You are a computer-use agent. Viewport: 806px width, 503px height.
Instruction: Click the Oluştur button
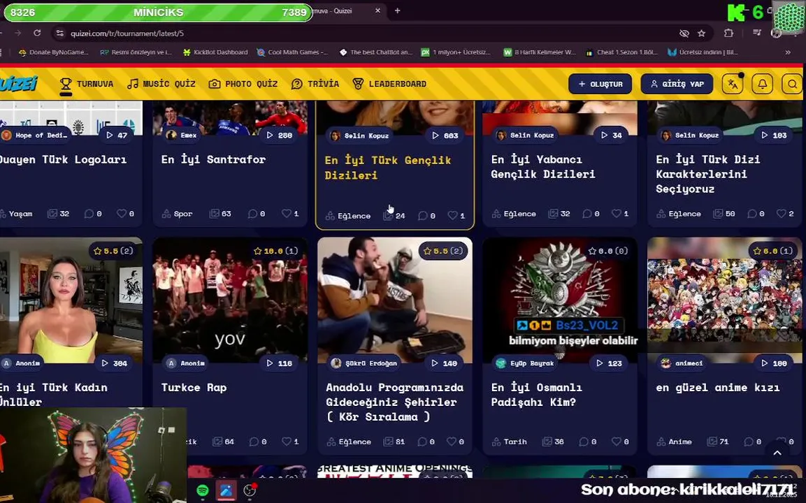600,84
